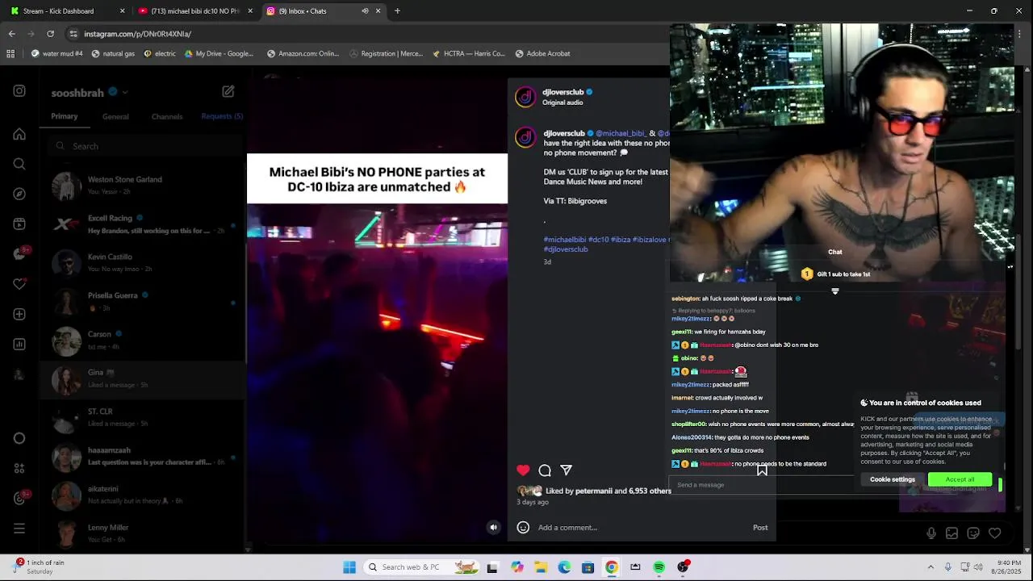Mute or unmute the reel video
This screenshot has width=1033, height=581.
point(494,527)
